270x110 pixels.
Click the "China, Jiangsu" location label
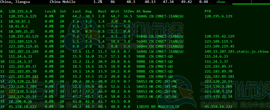[x=15, y=2]
